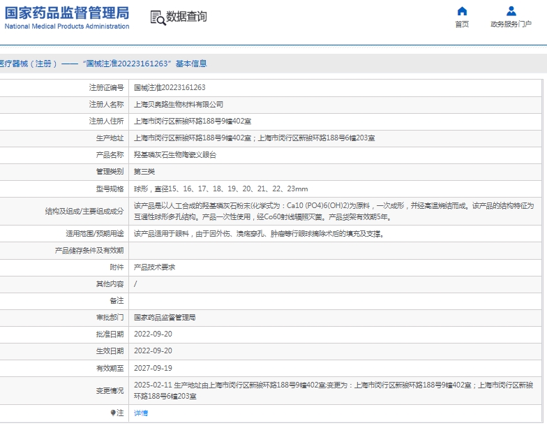Select the 国家药品监督管理局 approval department value

tap(165, 317)
